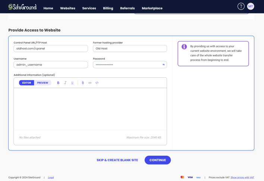Click the 'No files attached' text
The width and height of the screenshot is (264, 181).
click(30, 138)
